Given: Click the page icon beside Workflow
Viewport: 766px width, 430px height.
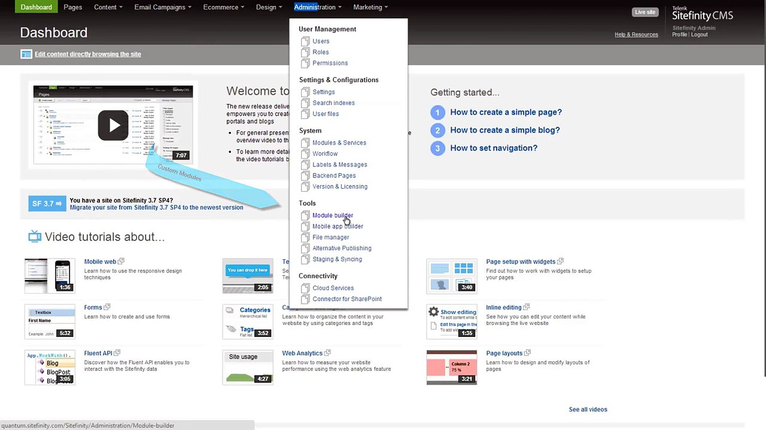Looking at the screenshot, I should click(x=305, y=153).
